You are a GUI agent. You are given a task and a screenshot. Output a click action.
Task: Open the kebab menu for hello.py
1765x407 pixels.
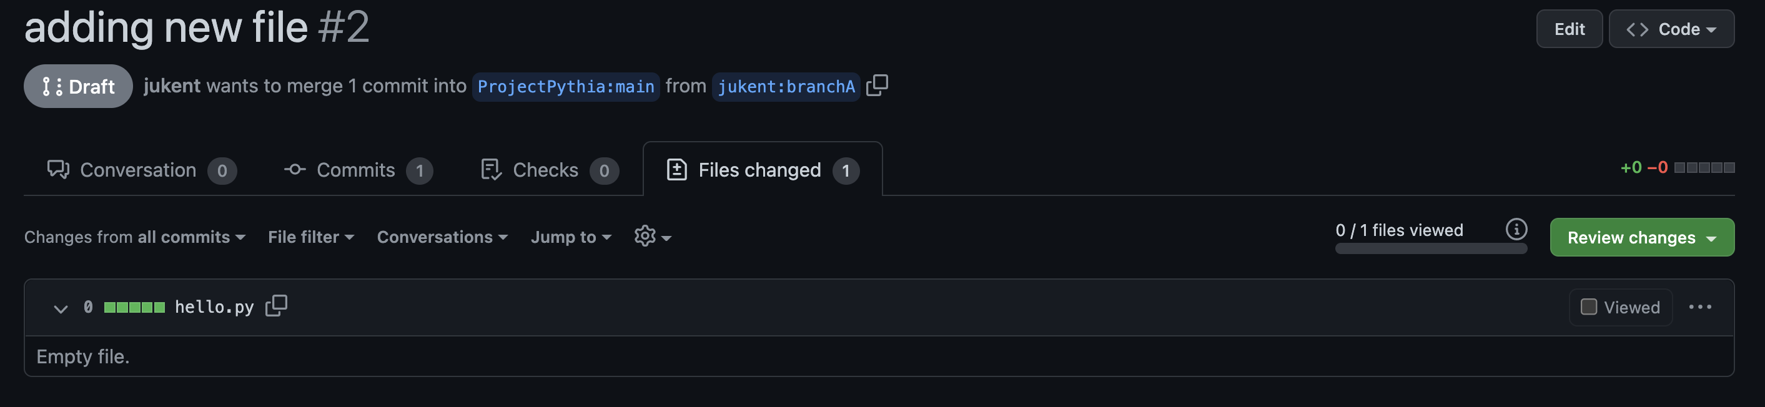click(1699, 307)
